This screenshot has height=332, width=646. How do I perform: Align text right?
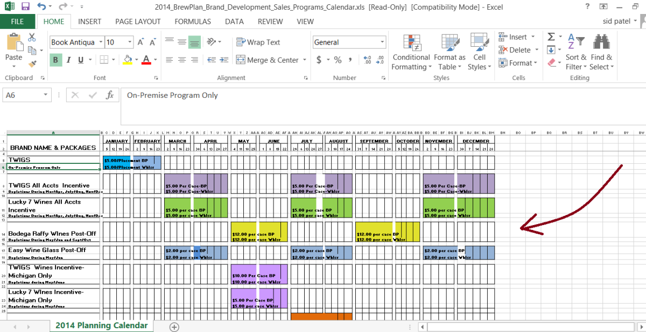click(x=194, y=60)
